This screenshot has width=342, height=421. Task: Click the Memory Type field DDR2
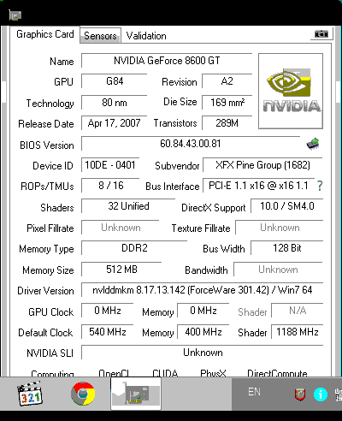(x=134, y=248)
